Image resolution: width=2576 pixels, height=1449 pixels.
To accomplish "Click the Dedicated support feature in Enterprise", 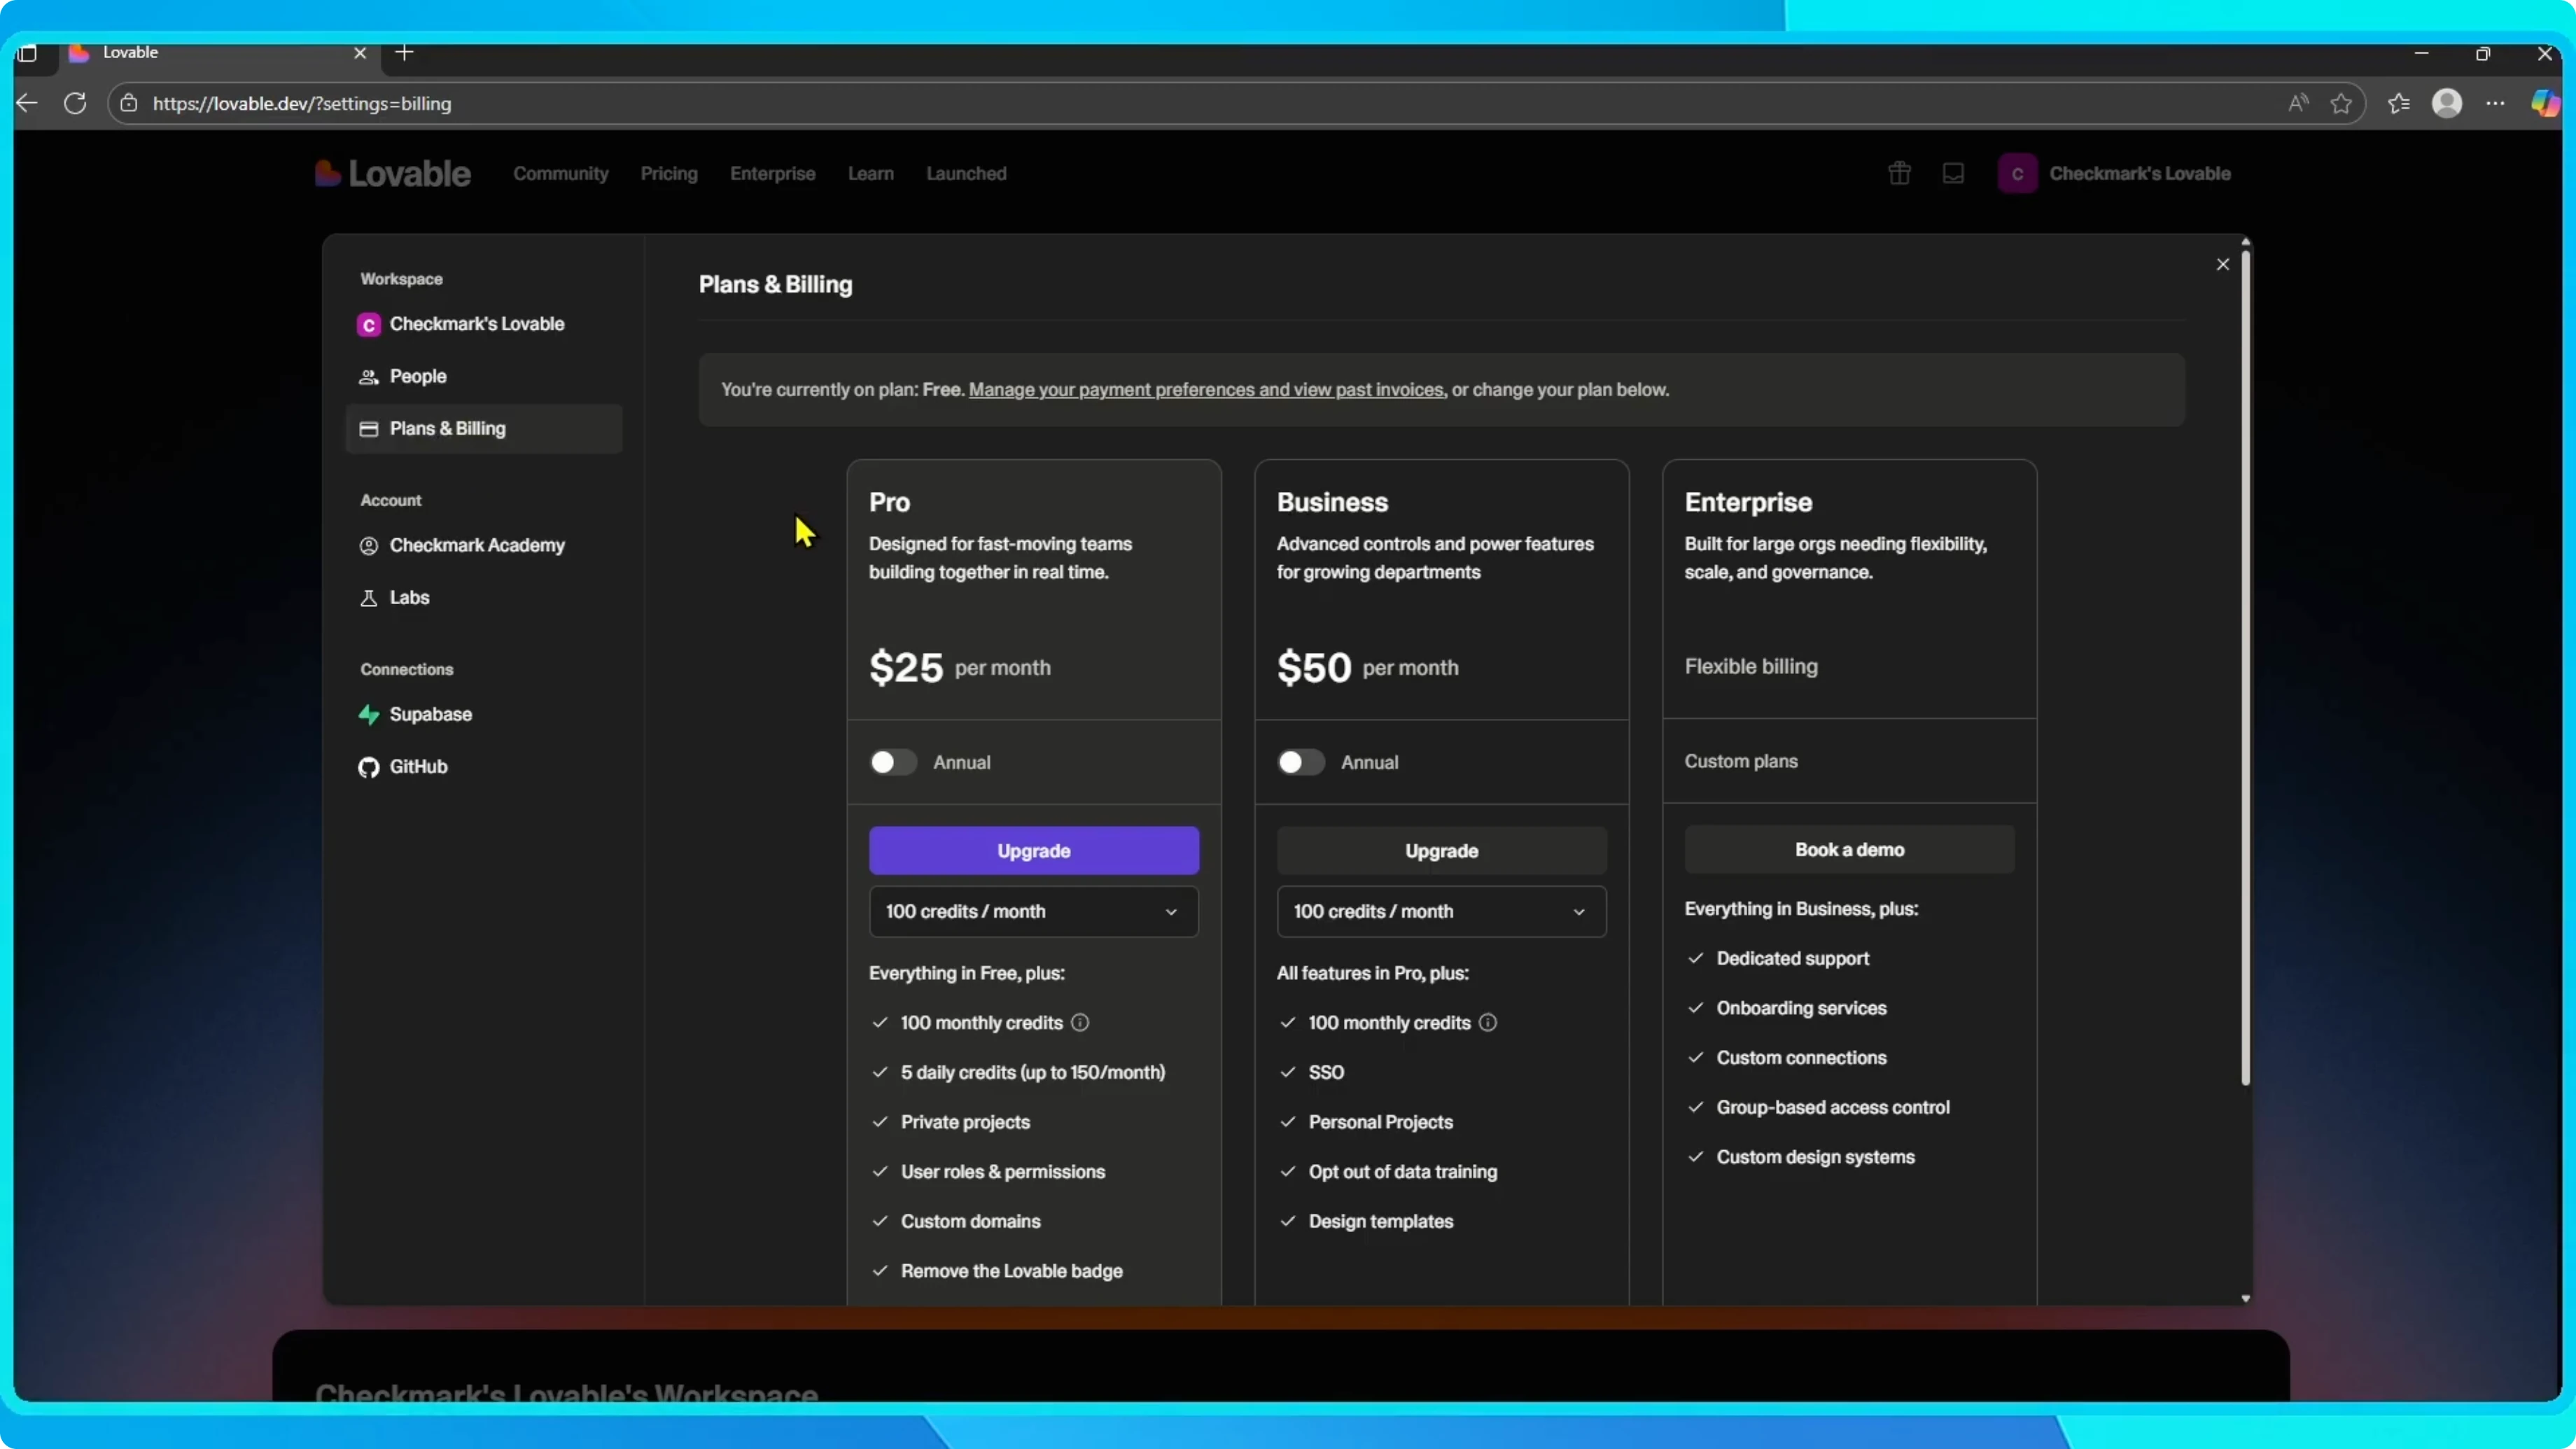I will [1792, 958].
